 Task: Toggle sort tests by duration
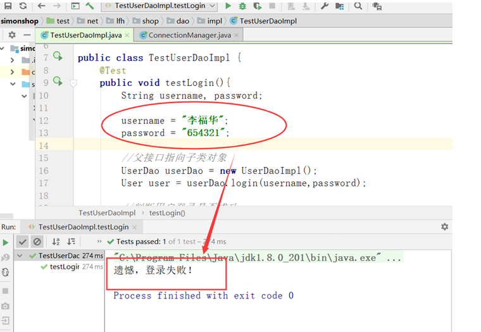tap(71, 242)
